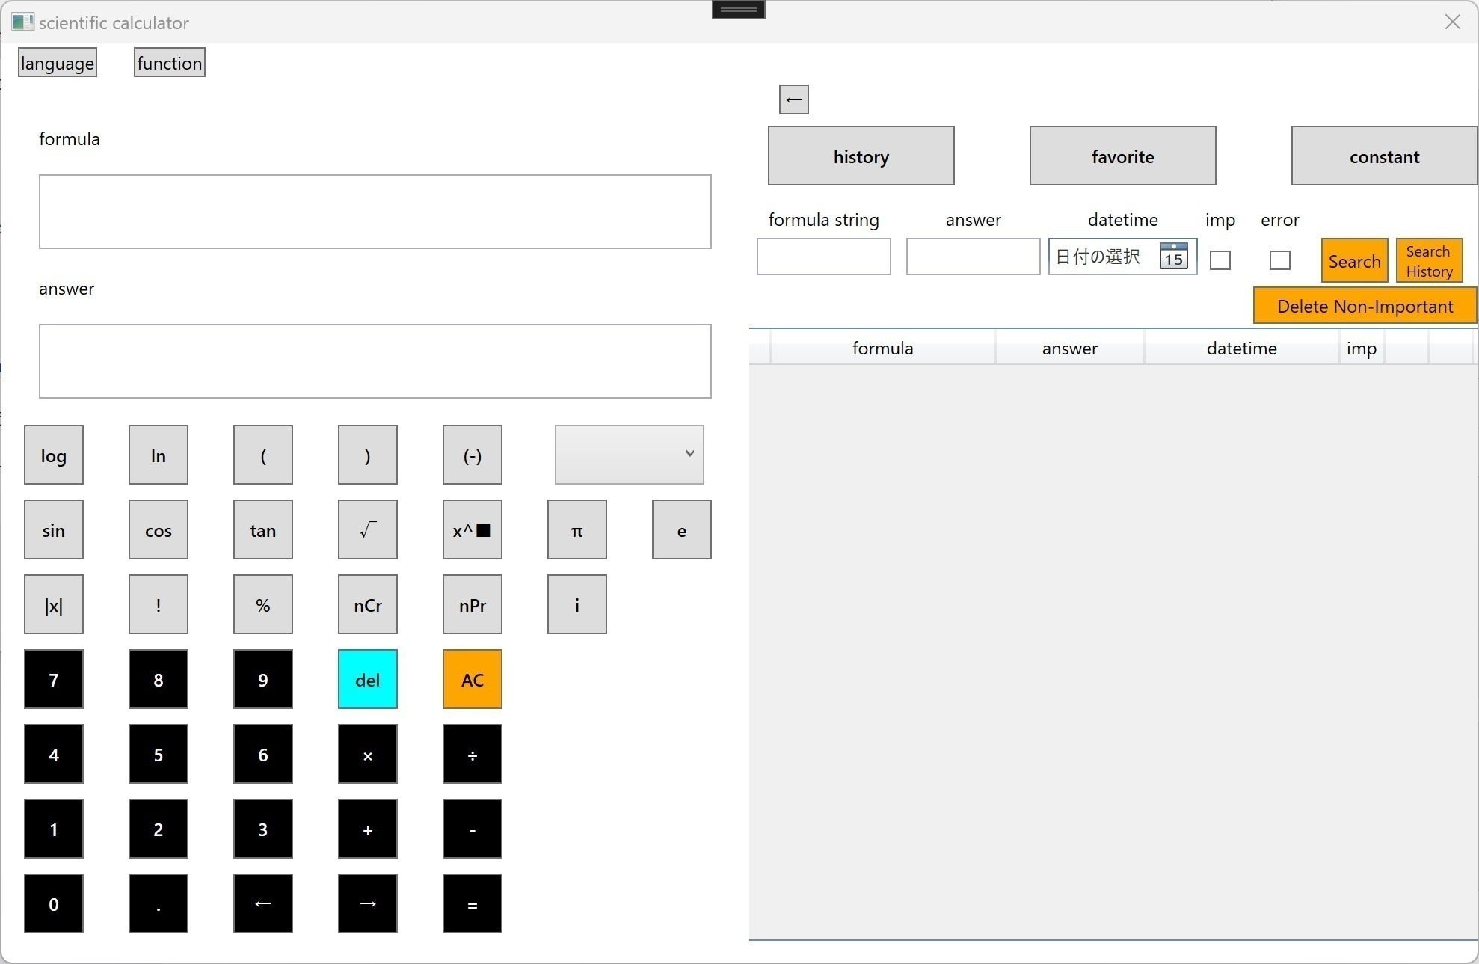Click into the formula string search field
The height and width of the screenshot is (964, 1479).
[823, 257]
